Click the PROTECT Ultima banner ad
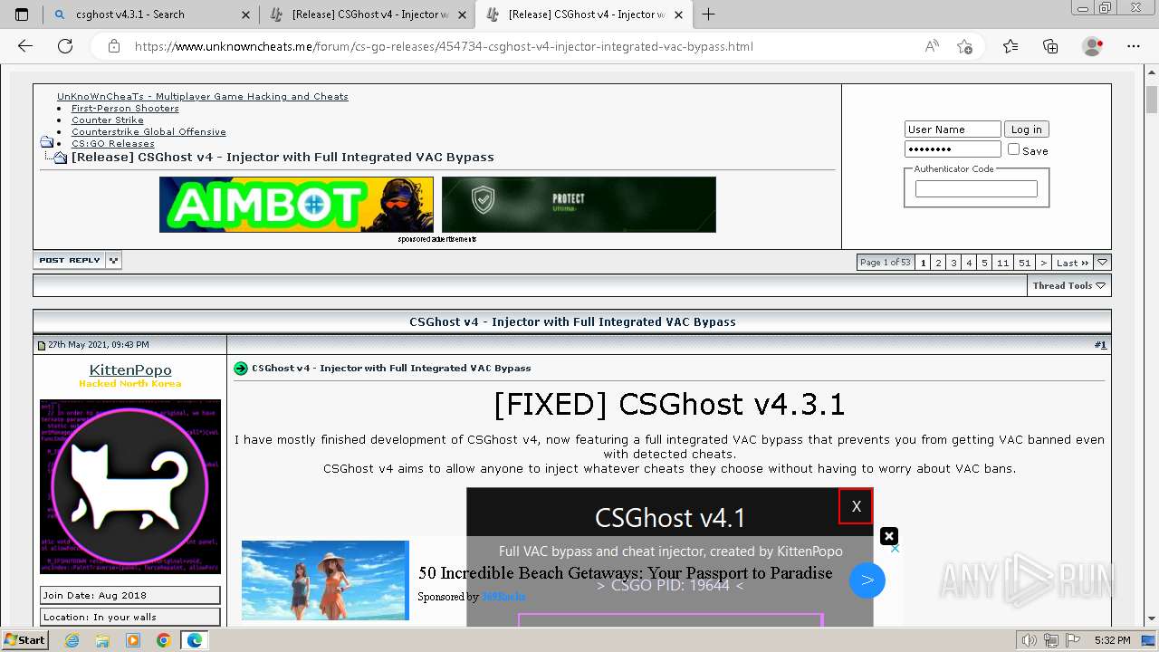The image size is (1159, 652). [579, 205]
